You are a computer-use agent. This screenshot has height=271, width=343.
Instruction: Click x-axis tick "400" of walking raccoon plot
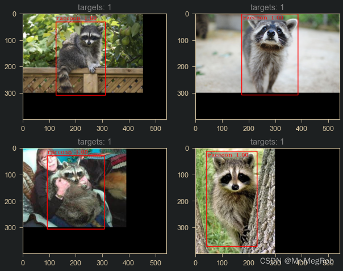pos(302,129)
